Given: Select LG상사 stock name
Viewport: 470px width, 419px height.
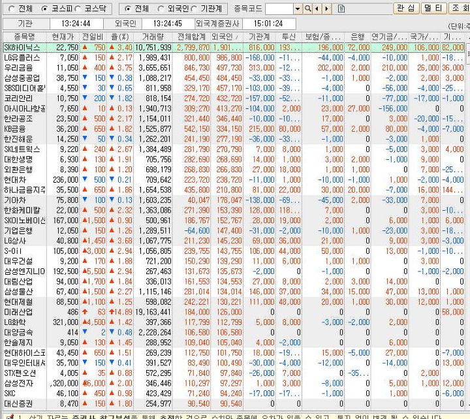Looking at the screenshot, I should tap(15, 241).
